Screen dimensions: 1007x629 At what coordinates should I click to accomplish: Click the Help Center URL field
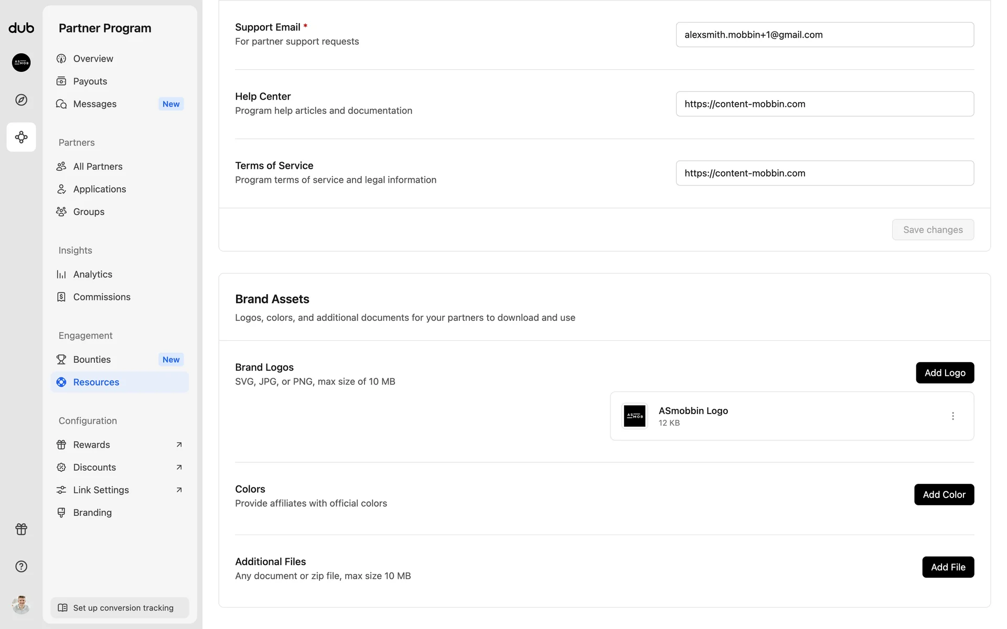click(x=824, y=104)
